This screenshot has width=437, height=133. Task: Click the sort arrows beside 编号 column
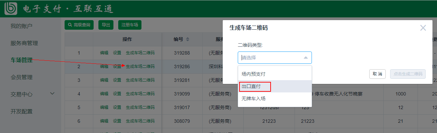(187, 39)
